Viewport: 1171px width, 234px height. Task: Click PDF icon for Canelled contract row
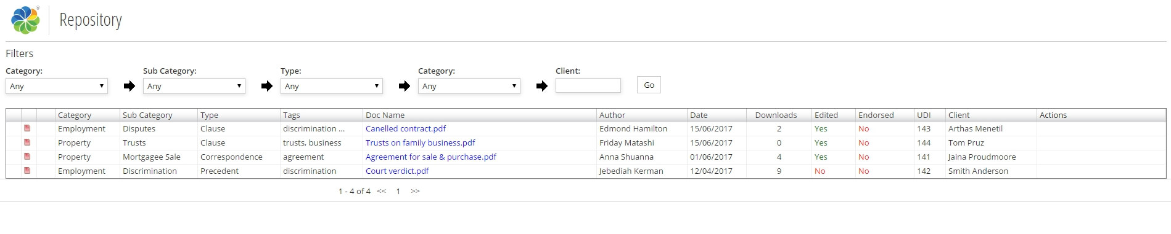[27, 128]
